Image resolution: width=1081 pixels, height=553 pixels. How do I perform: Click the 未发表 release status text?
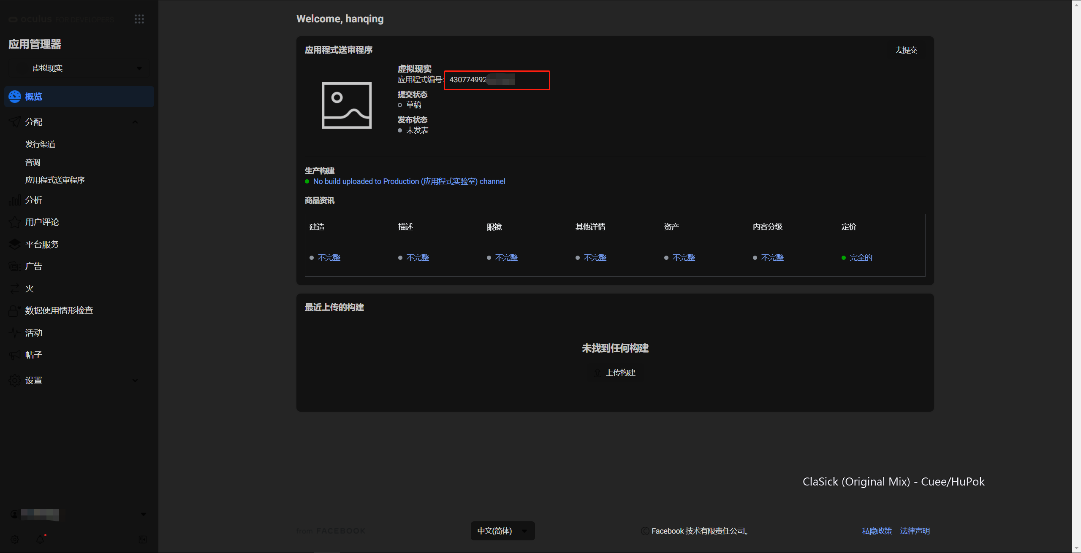[418, 130]
